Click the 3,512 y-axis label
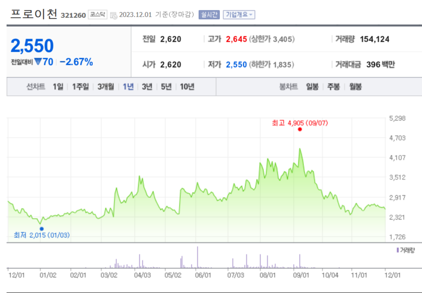Screen dimensions: 422x293 pyautogui.click(x=397, y=178)
